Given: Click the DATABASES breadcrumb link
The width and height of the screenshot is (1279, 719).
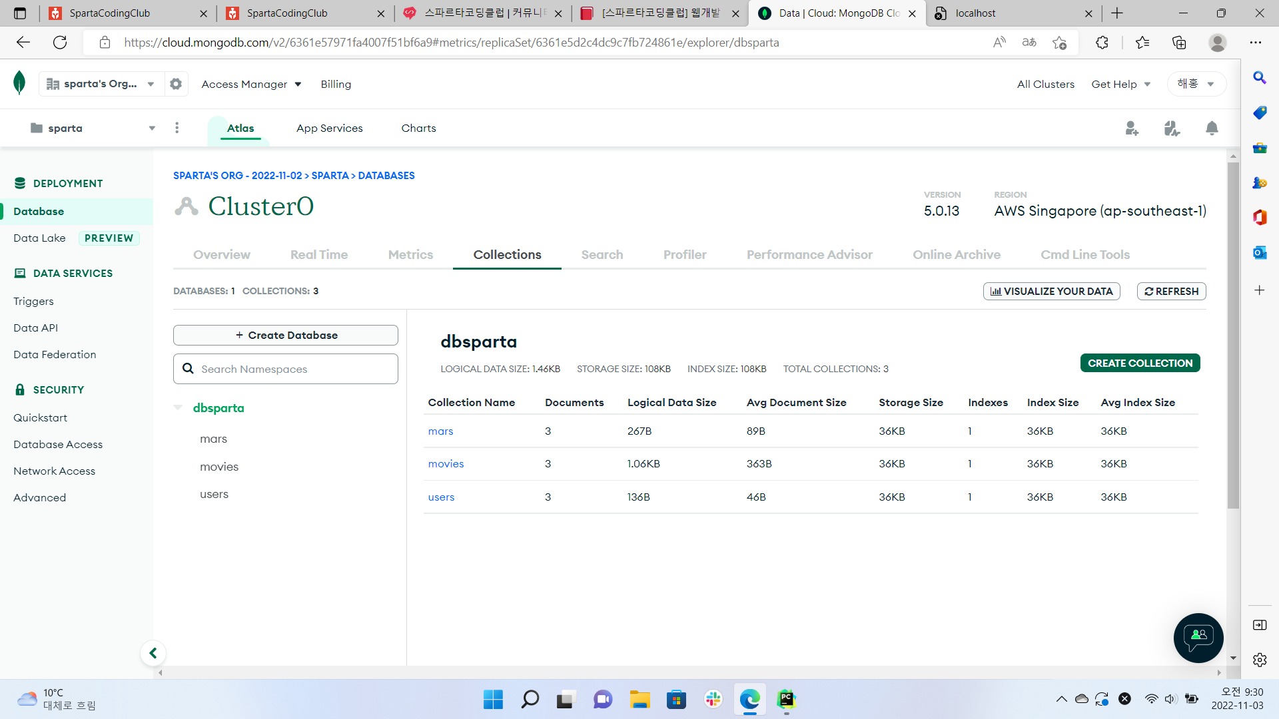Looking at the screenshot, I should [386, 176].
